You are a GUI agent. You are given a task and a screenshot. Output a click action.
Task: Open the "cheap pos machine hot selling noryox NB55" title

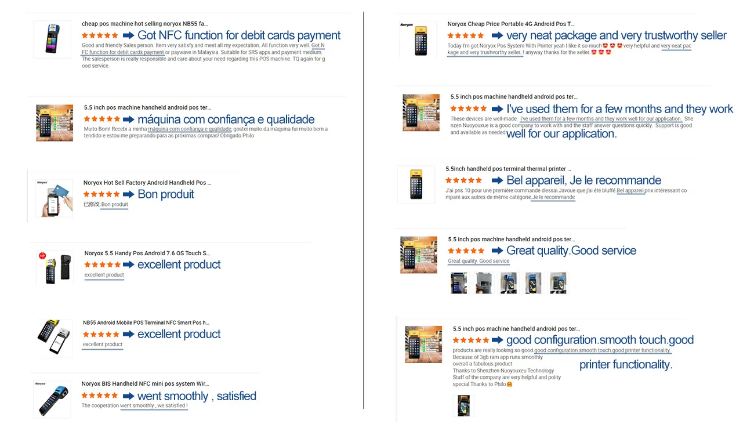point(144,24)
